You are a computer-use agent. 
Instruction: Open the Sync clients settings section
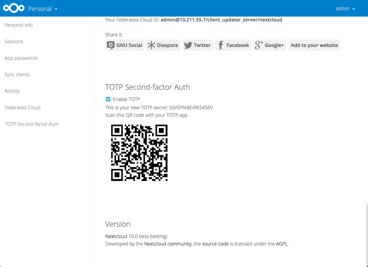17,74
